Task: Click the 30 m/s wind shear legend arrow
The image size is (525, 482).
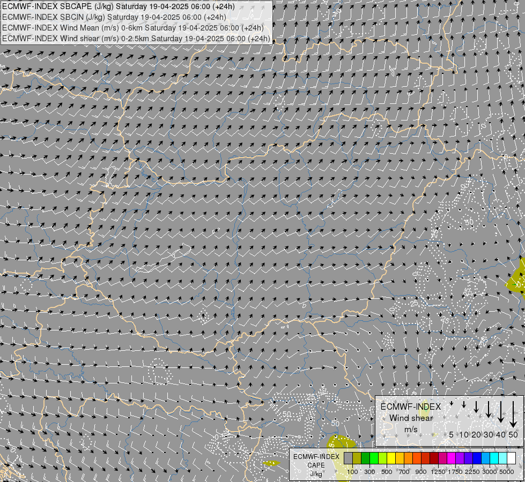Action: pyautogui.click(x=489, y=409)
